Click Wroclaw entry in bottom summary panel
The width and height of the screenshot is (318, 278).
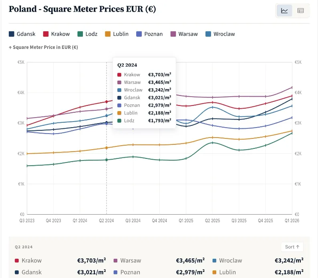point(258,260)
